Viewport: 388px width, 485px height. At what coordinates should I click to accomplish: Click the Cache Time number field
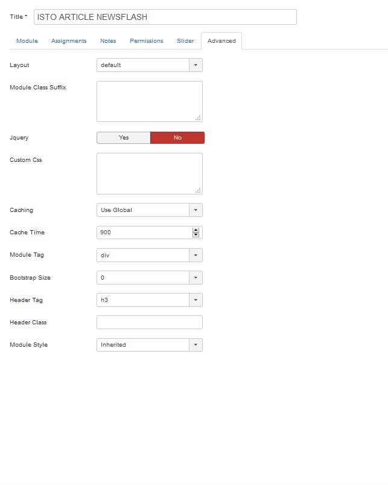click(150, 233)
